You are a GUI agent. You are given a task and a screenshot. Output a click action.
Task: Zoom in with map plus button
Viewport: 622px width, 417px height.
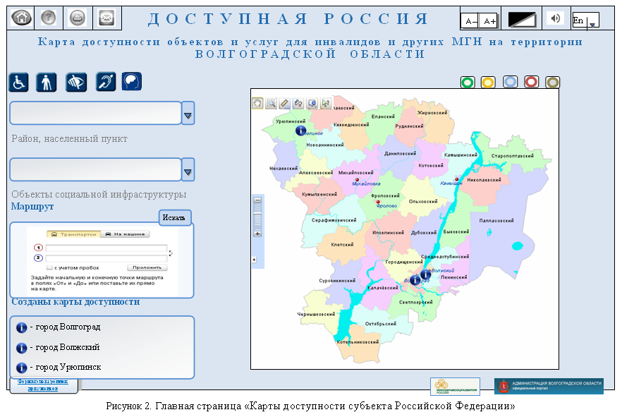pos(258,234)
